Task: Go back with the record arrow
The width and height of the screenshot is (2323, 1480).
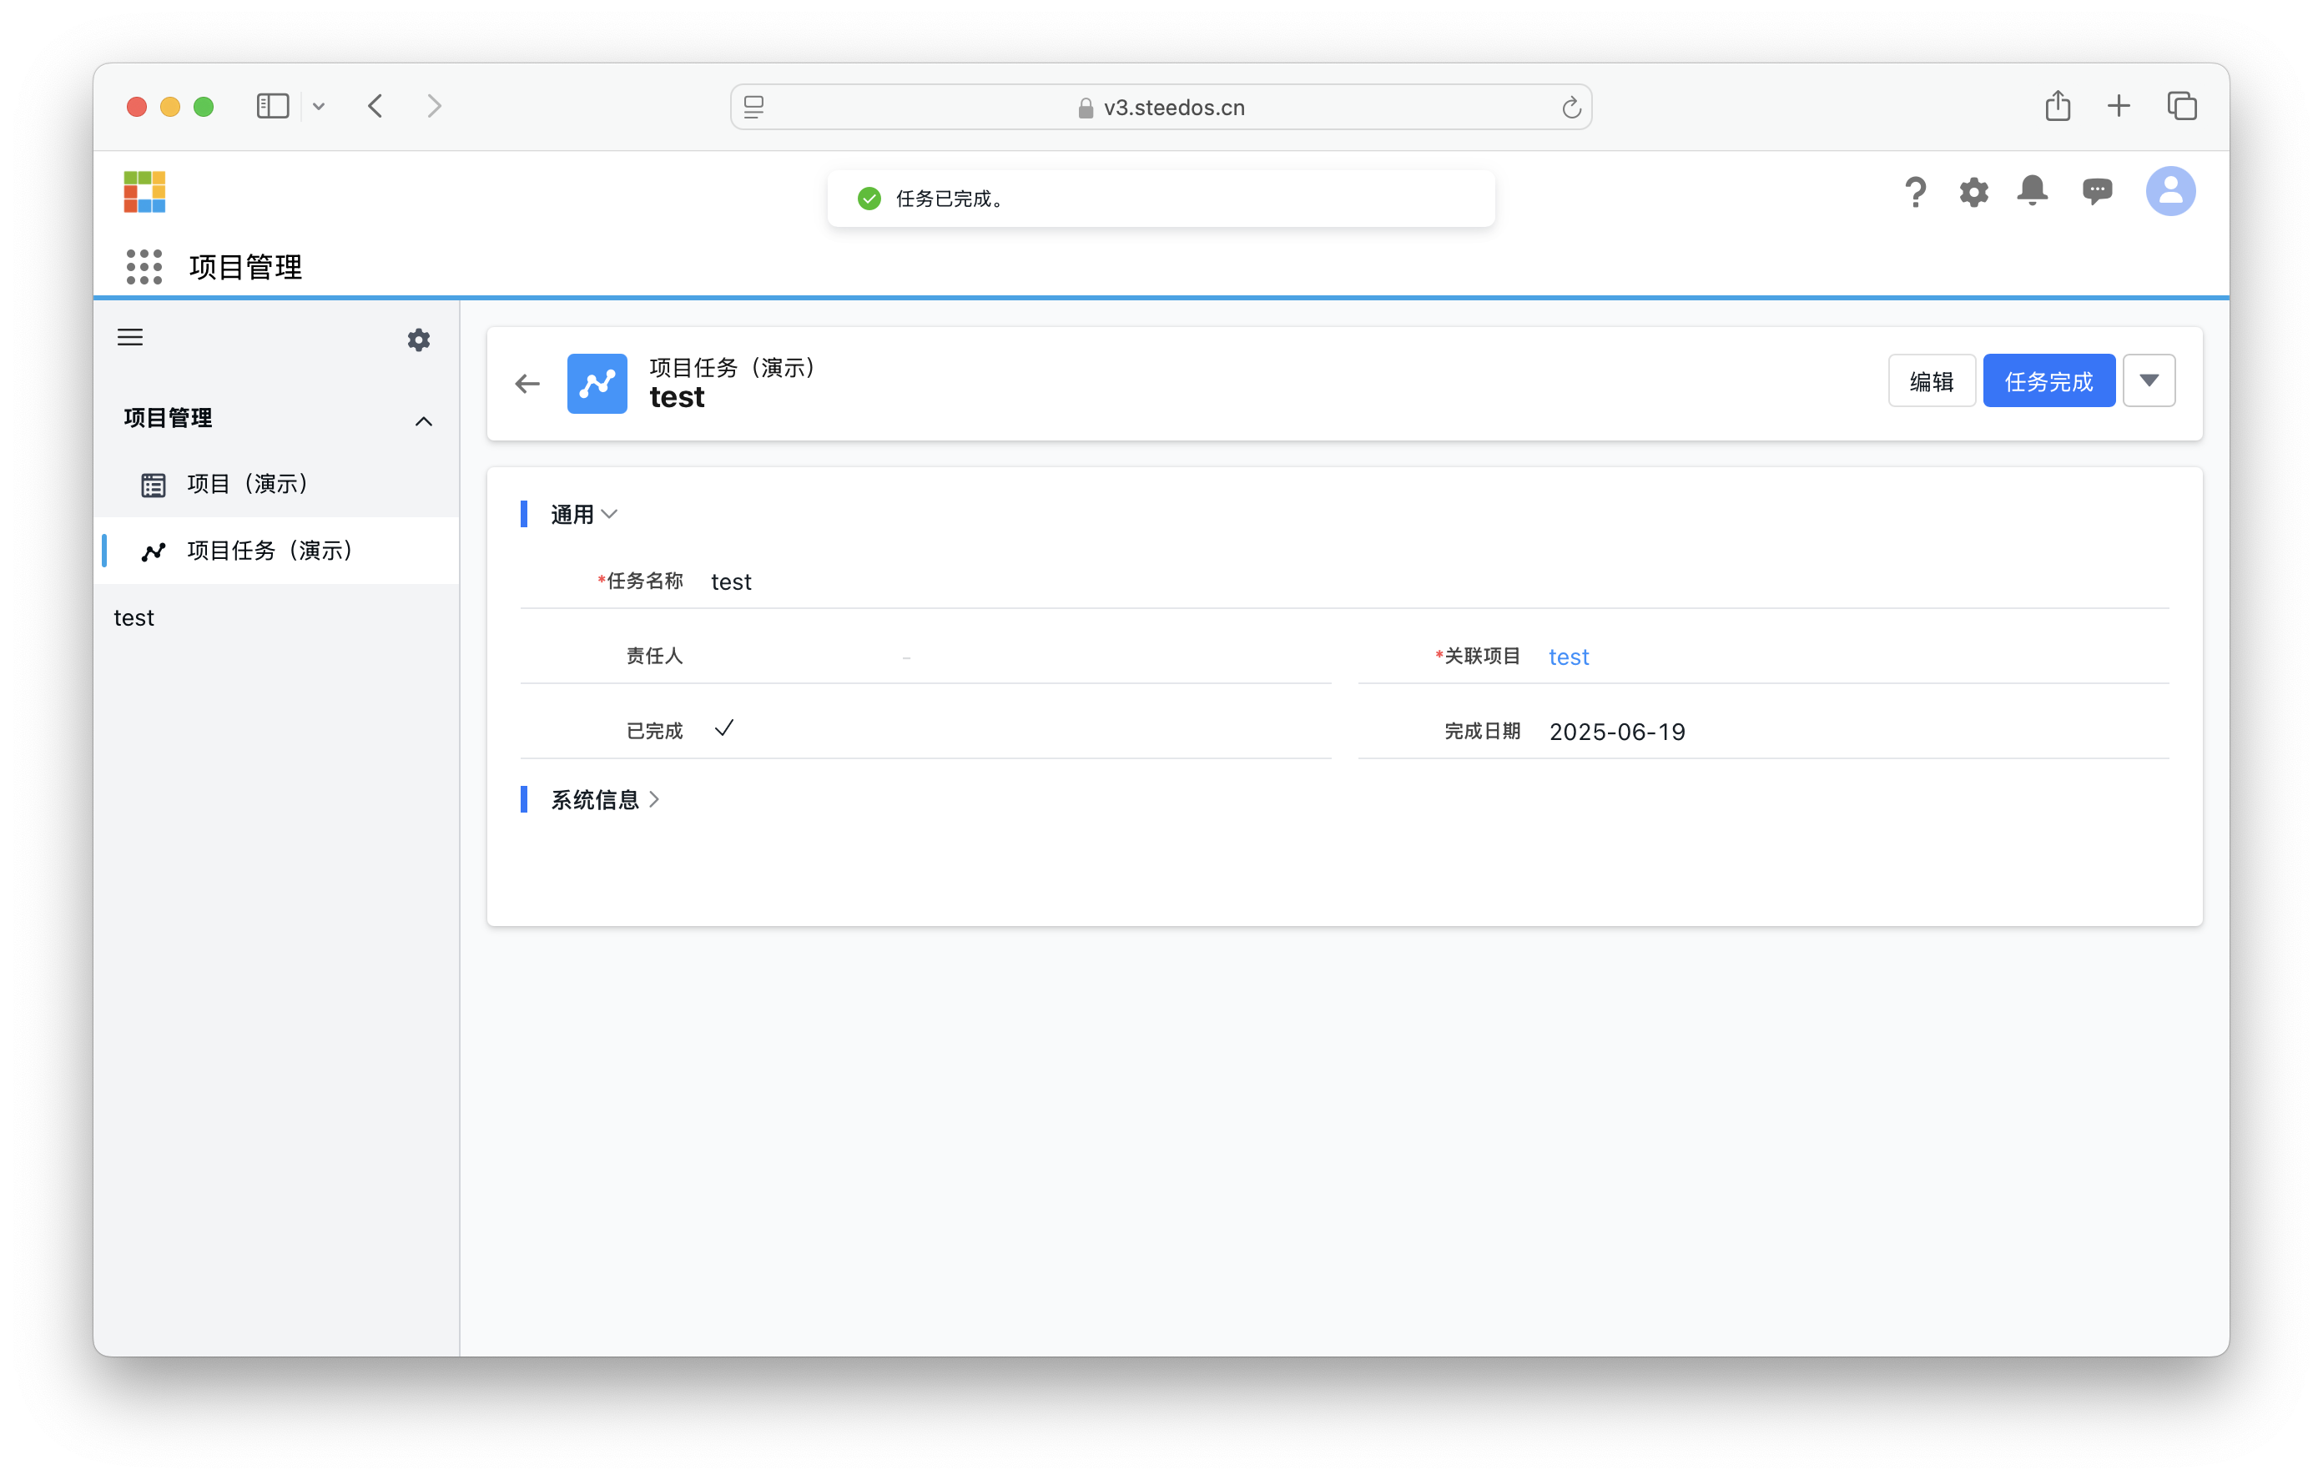Action: pyautogui.click(x=527, y=384)
